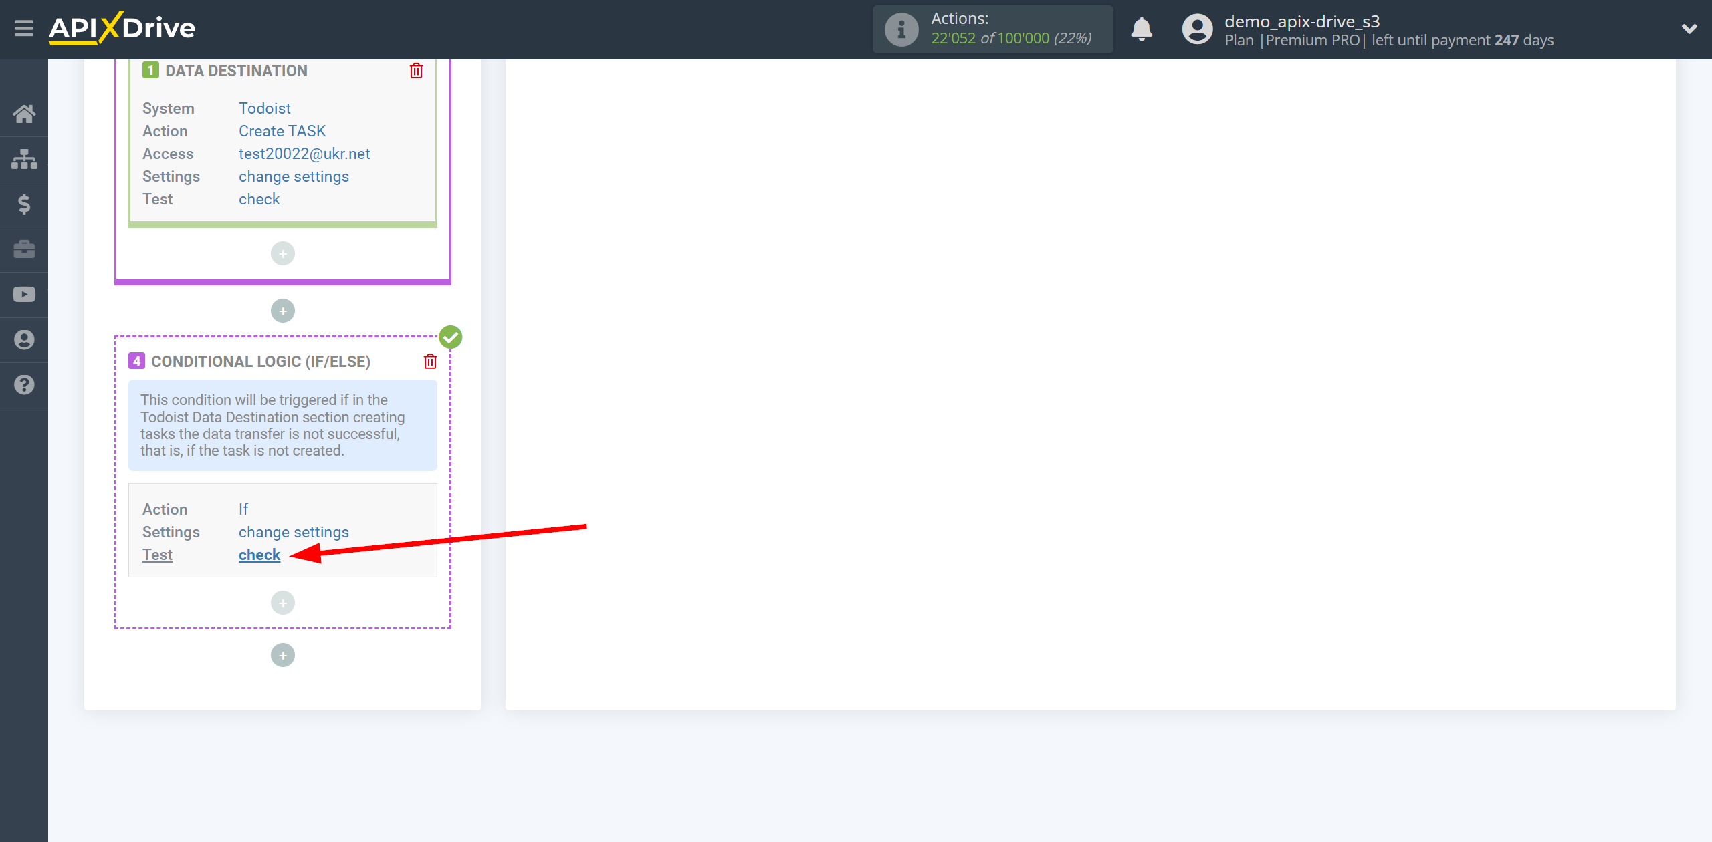This screenshot has height=842, width=1712.
Task: Expand the hamburger menu in top left
Action: [x=23, y=28]
